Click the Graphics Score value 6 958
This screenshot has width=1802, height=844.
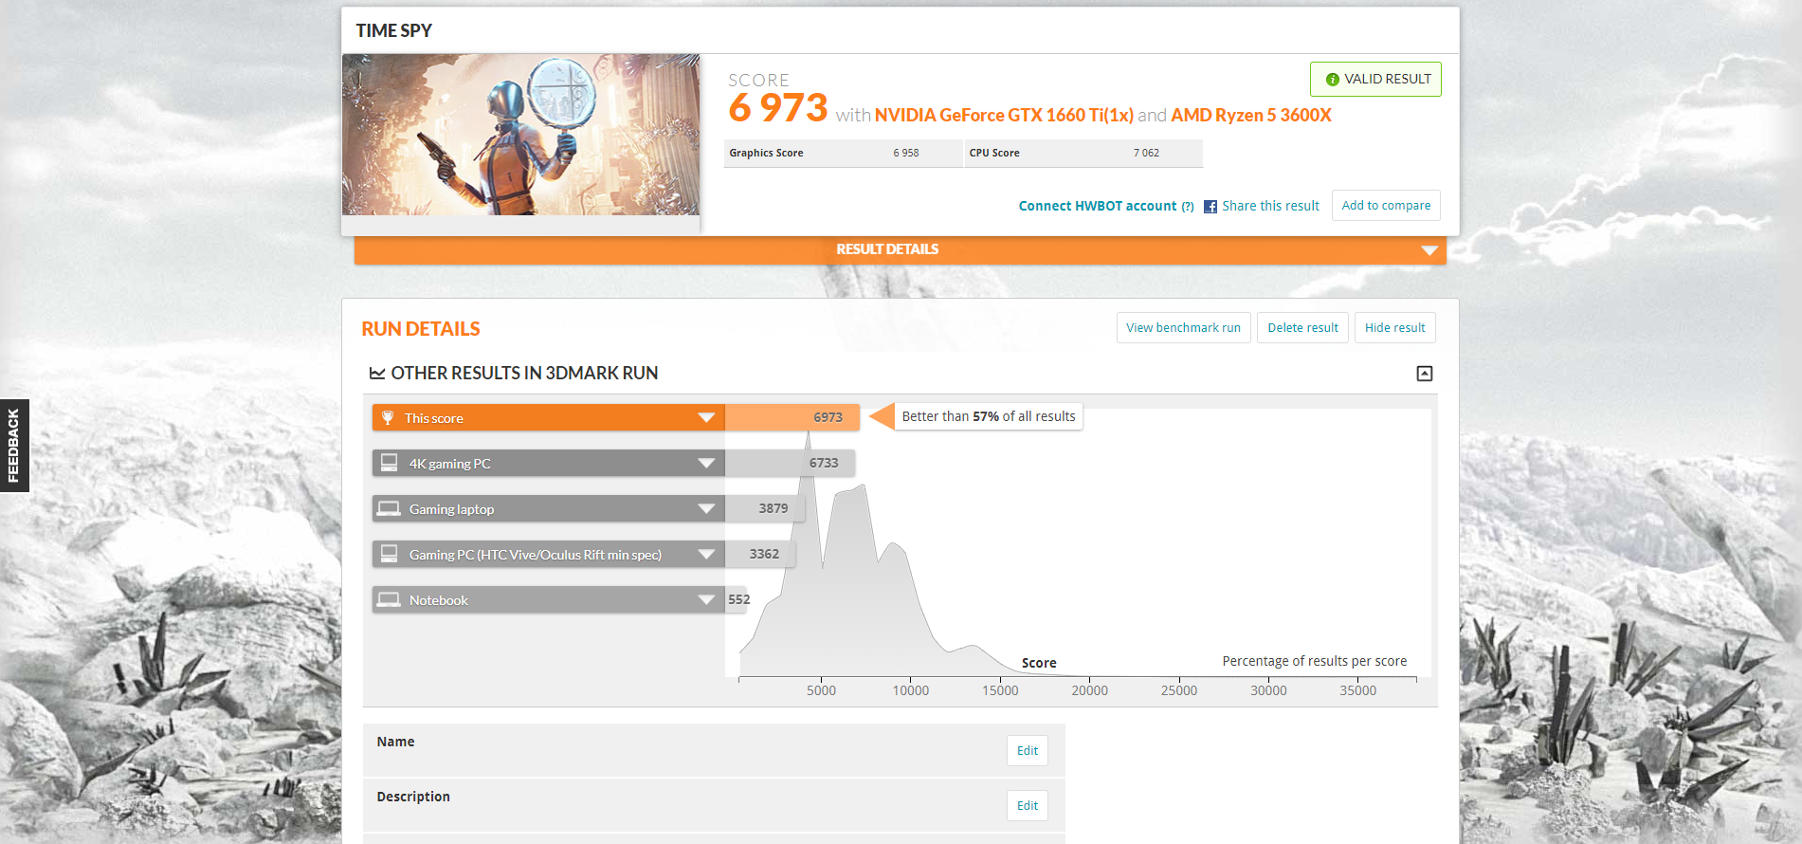[905, 153]
